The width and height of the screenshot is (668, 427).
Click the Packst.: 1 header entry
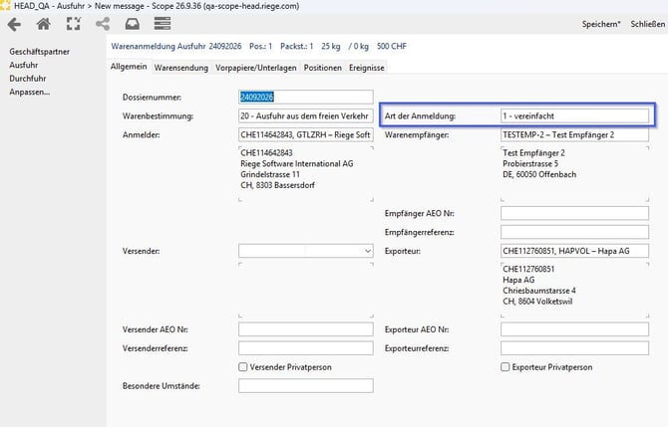296,47
